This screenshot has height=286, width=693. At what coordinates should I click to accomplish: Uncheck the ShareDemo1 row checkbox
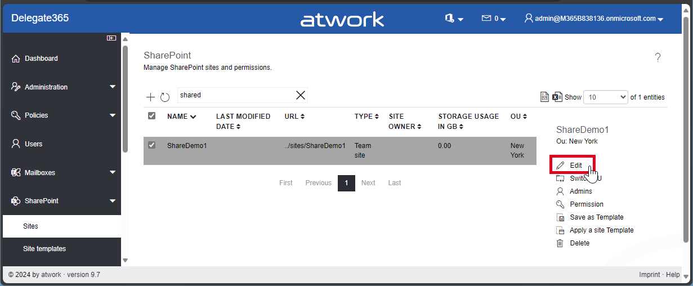click(x=151, y=145)
